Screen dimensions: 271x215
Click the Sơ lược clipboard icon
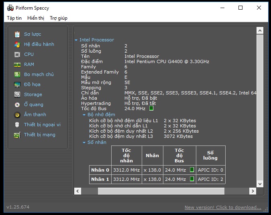17,35
